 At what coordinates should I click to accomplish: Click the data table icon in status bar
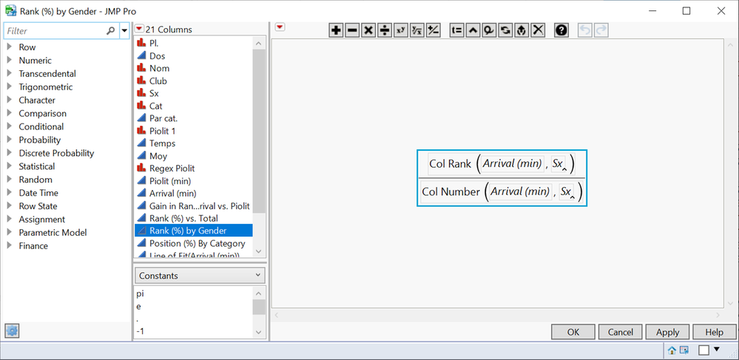click(684, 350)
